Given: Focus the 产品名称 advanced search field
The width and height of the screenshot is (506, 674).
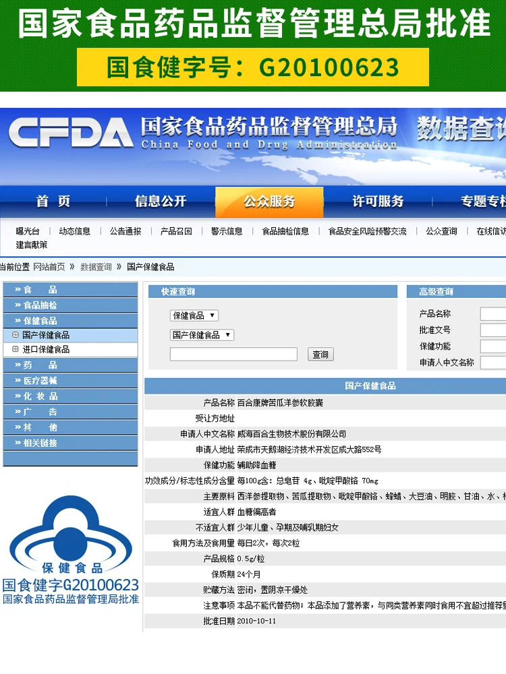Looking at the screenshot, I should click(493, 314).
